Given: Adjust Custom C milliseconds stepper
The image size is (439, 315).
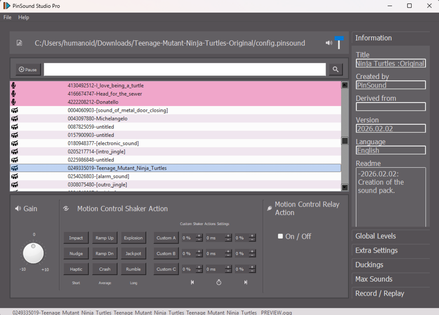Looking at the screenshot, I should coord(228,269).
